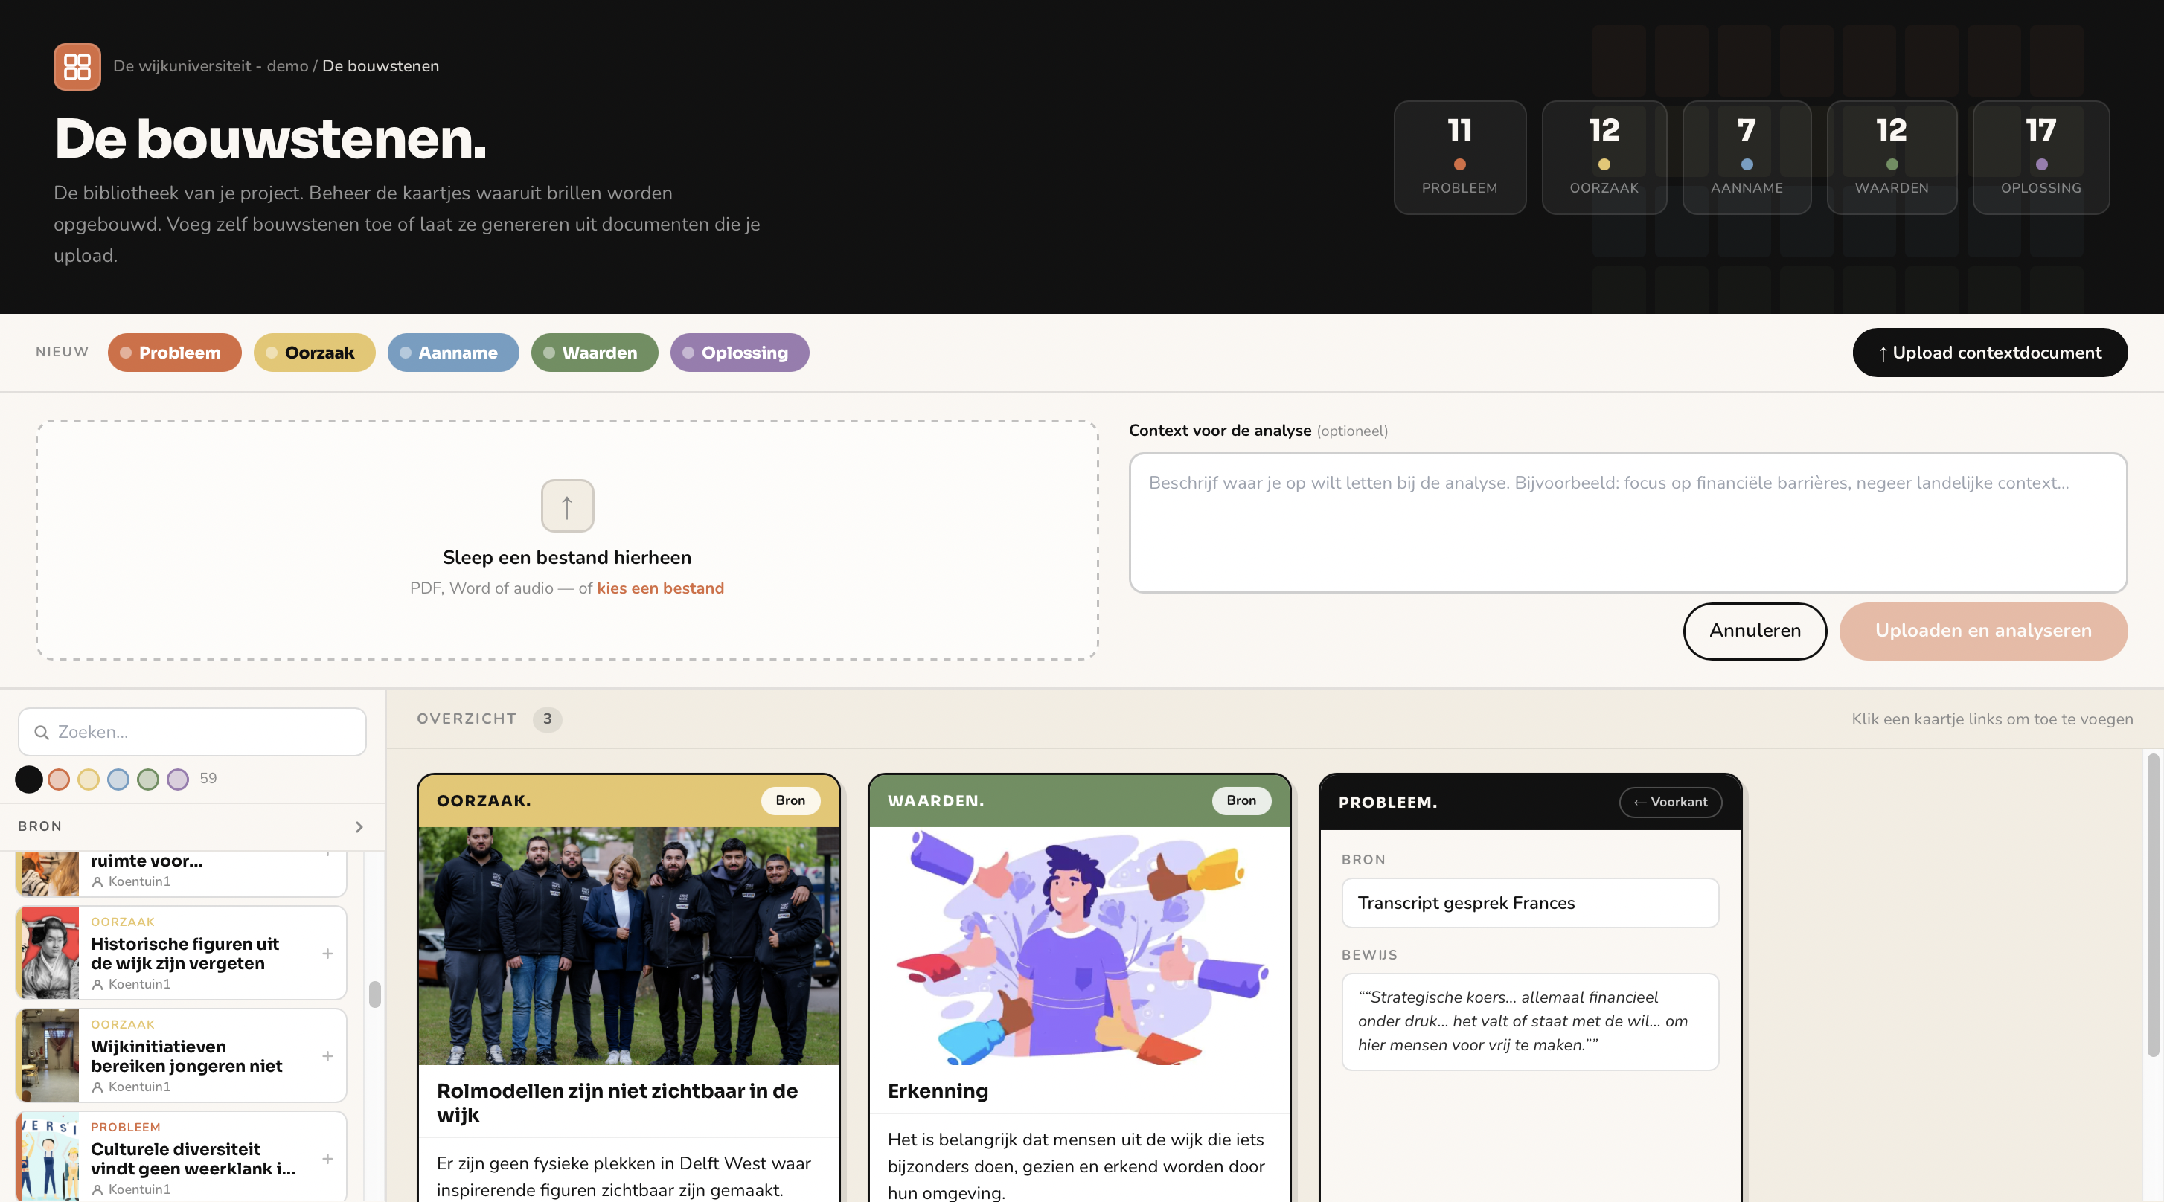Click Annuleren button
Viewport: 2164px width, 1202px height.
point(1755,631)
